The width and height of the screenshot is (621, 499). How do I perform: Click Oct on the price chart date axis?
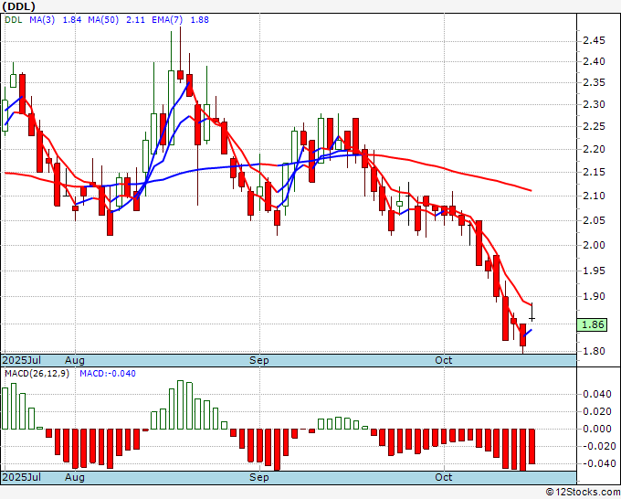coord(444,360)
